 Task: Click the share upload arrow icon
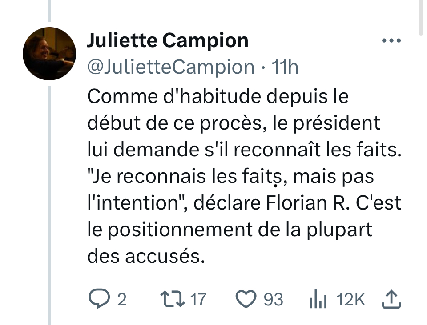pyautogui.click(x=391, y=299)
